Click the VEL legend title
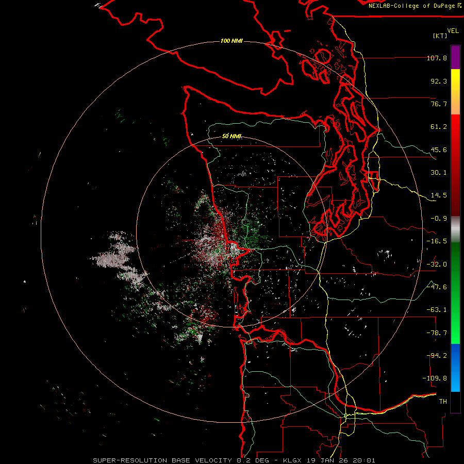464x464 pixels. tap(453, 31)
